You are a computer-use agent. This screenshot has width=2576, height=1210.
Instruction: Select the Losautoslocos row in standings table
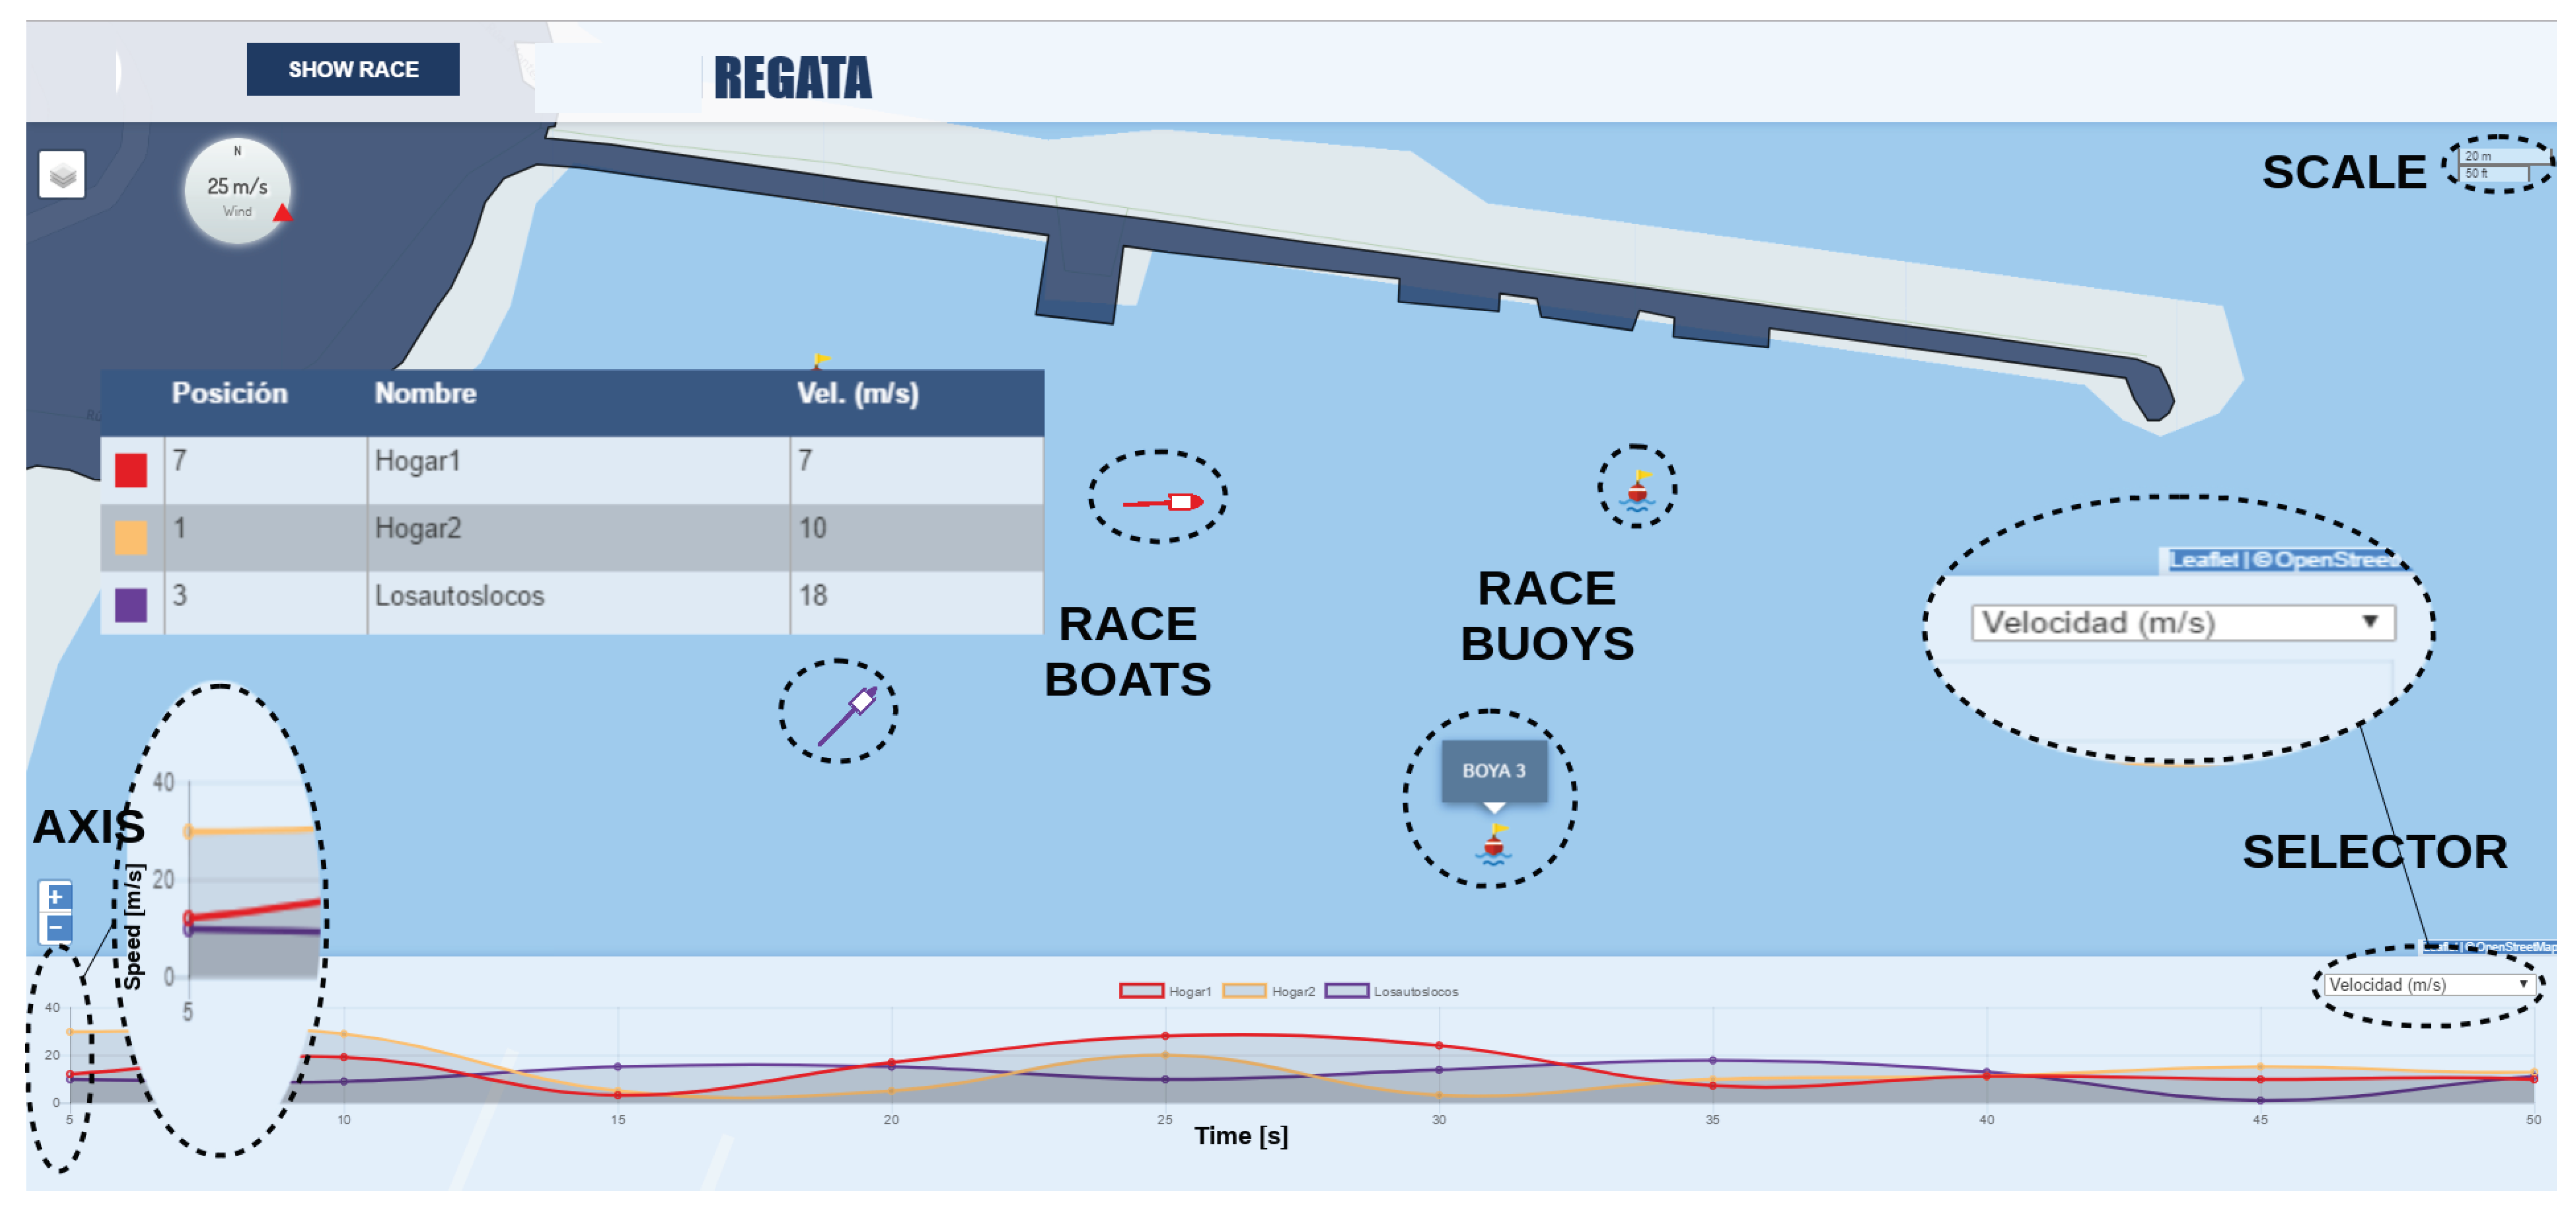click(x=570, y=602)
